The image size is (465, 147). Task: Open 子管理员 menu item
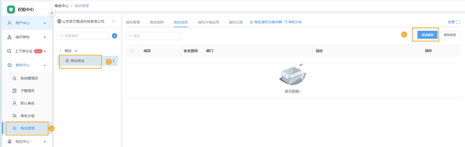27,91
